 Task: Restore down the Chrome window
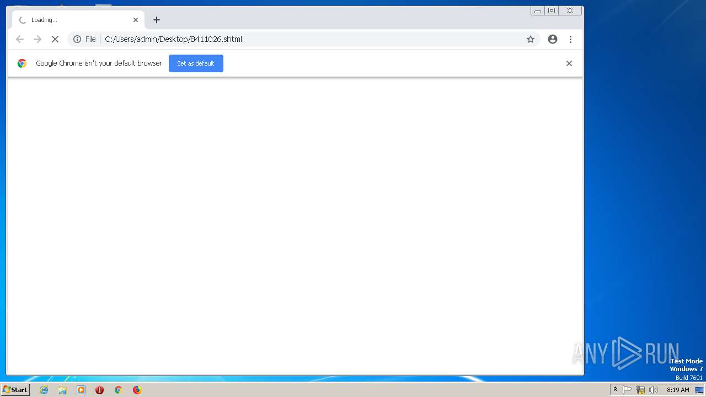click(552, 10)
